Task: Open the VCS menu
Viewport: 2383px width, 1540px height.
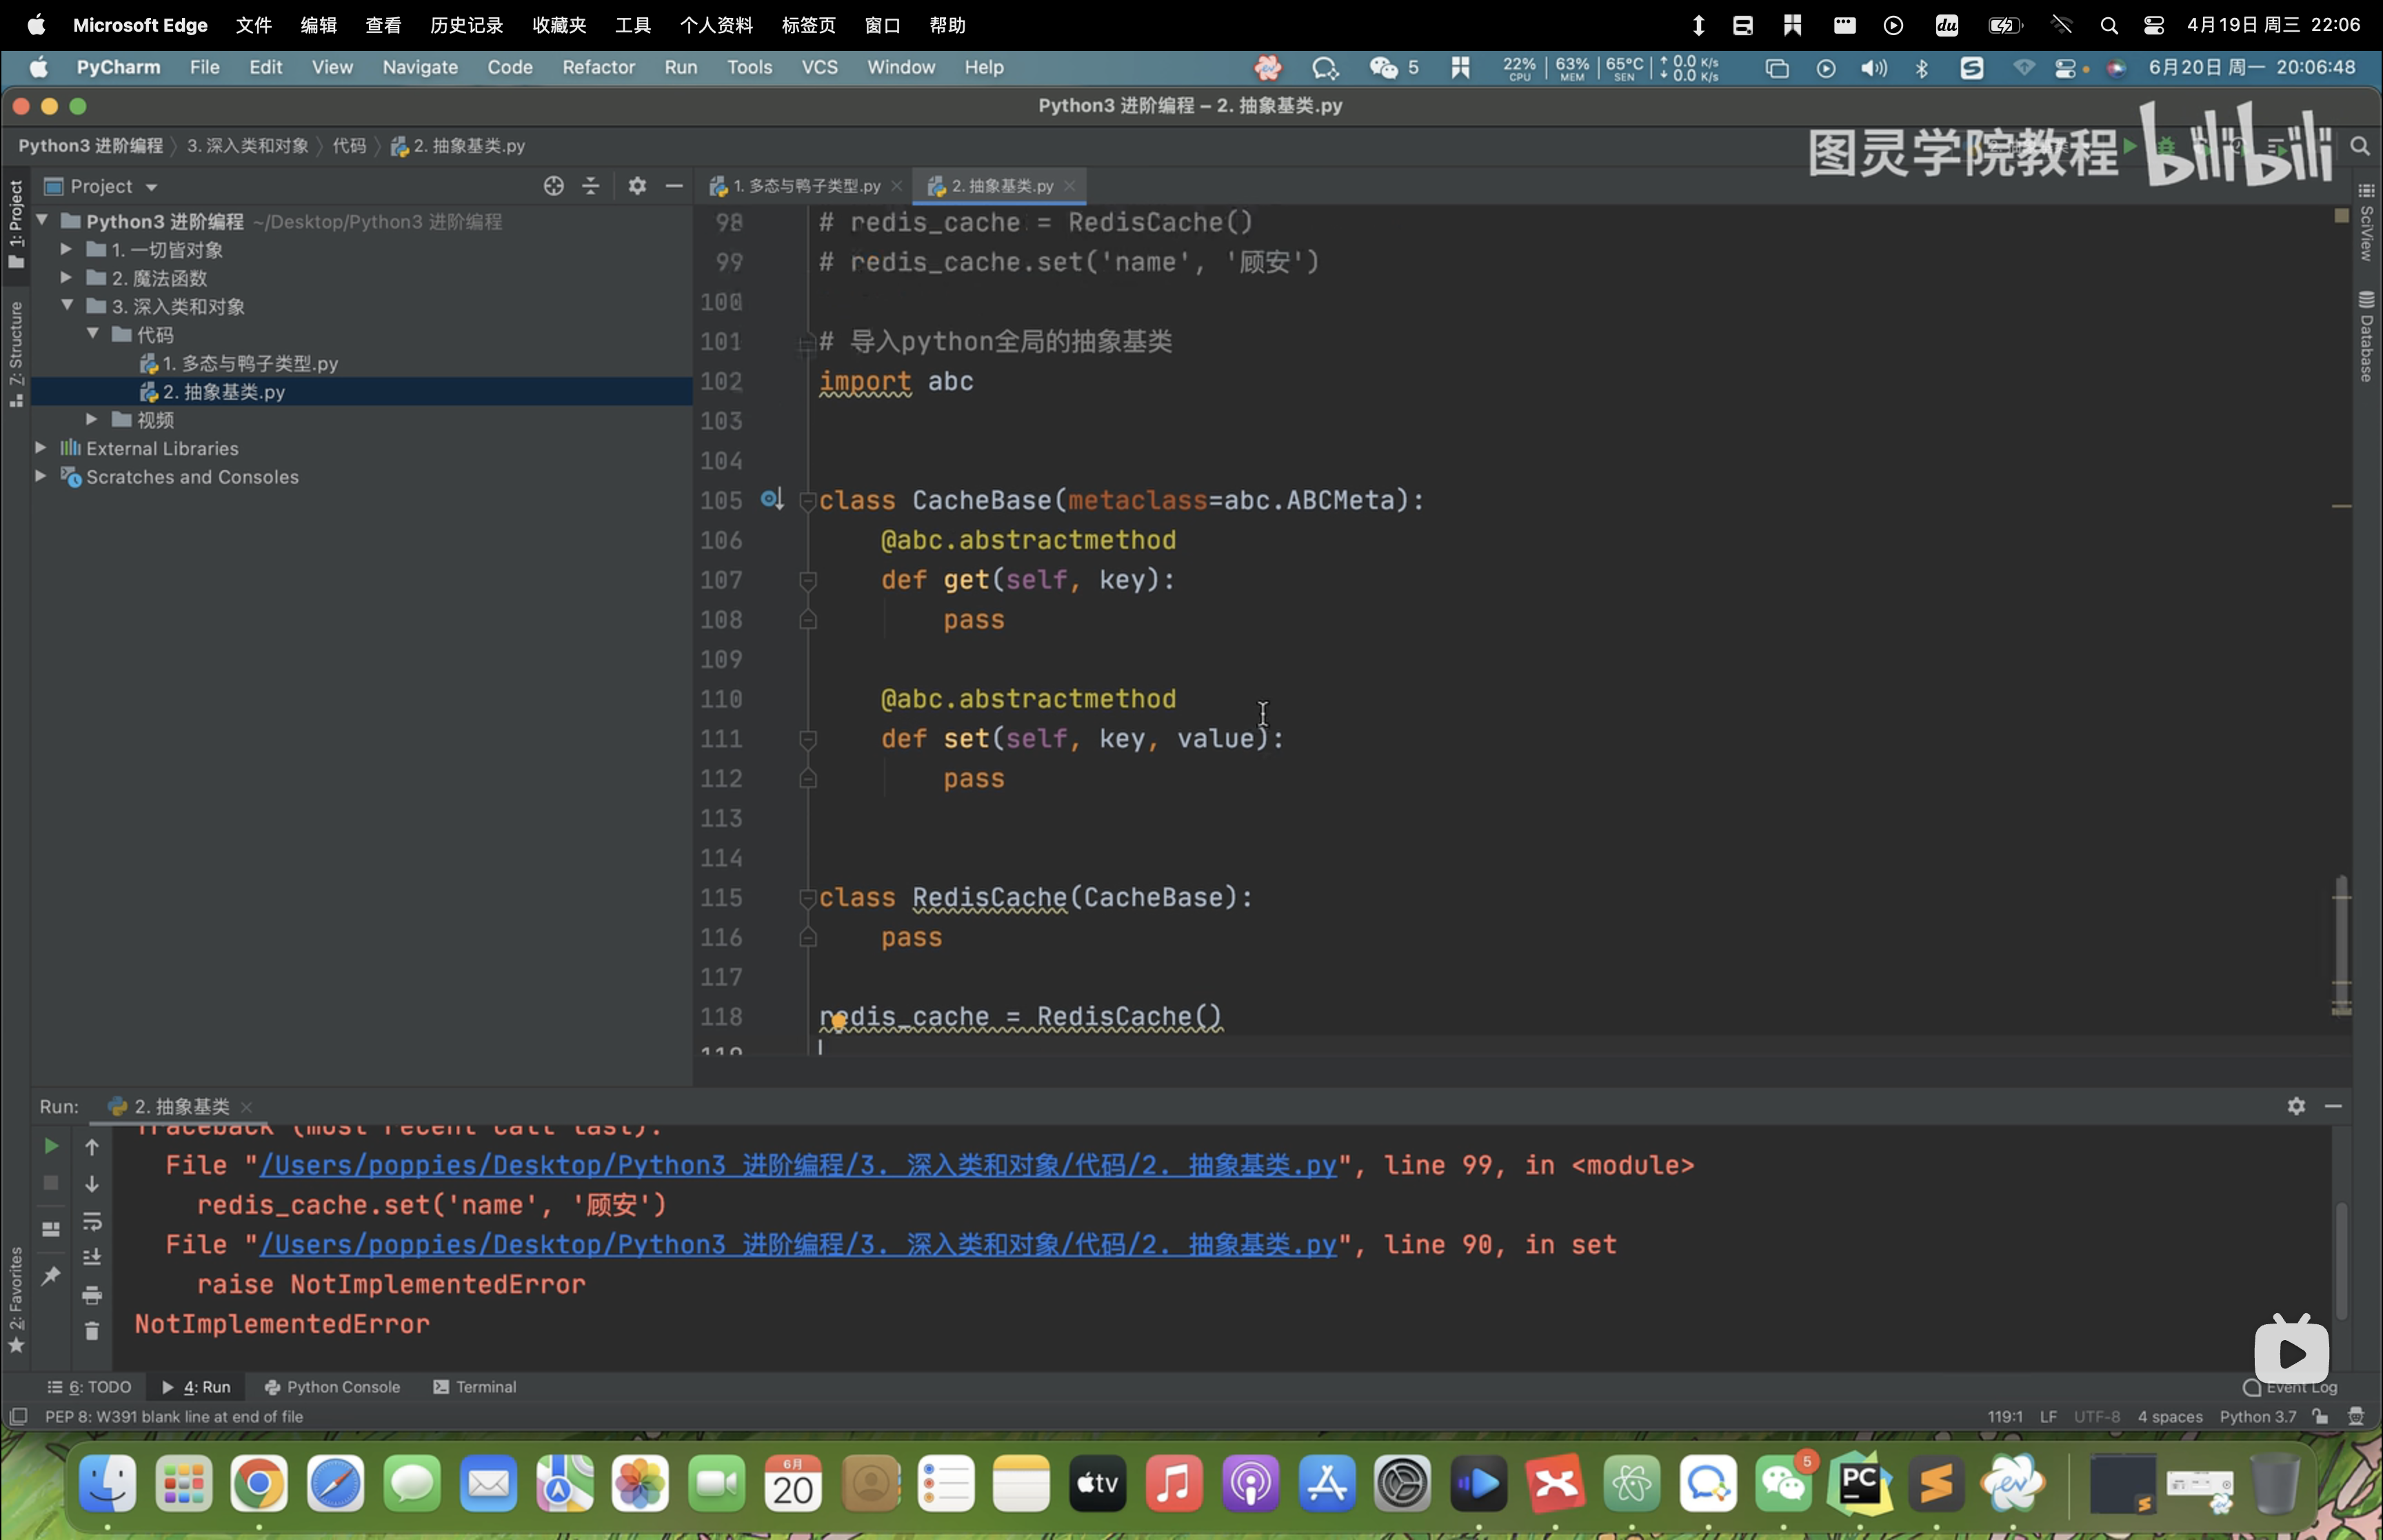Action: [x=819, y=67]
